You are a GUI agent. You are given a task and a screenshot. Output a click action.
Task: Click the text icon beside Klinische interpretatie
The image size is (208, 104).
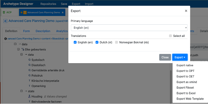click(x=29, y=81)
